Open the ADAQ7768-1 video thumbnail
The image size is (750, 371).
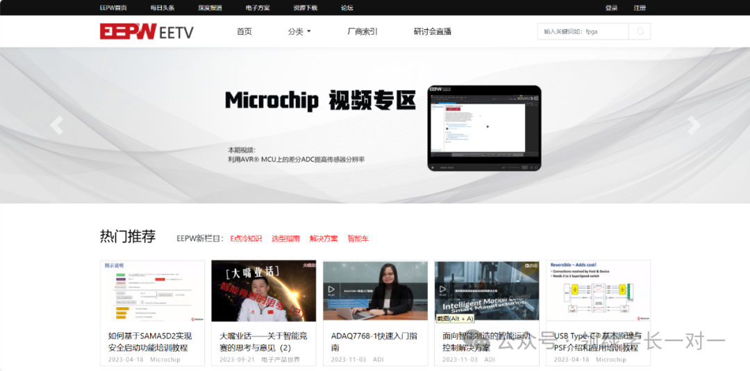[x=376, y=291]
